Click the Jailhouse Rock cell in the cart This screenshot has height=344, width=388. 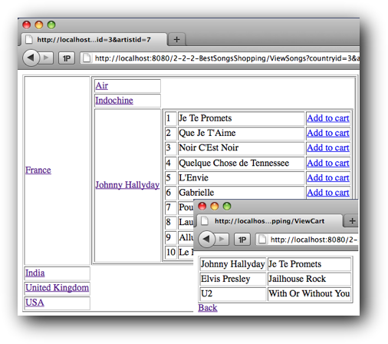coord(309,279)
